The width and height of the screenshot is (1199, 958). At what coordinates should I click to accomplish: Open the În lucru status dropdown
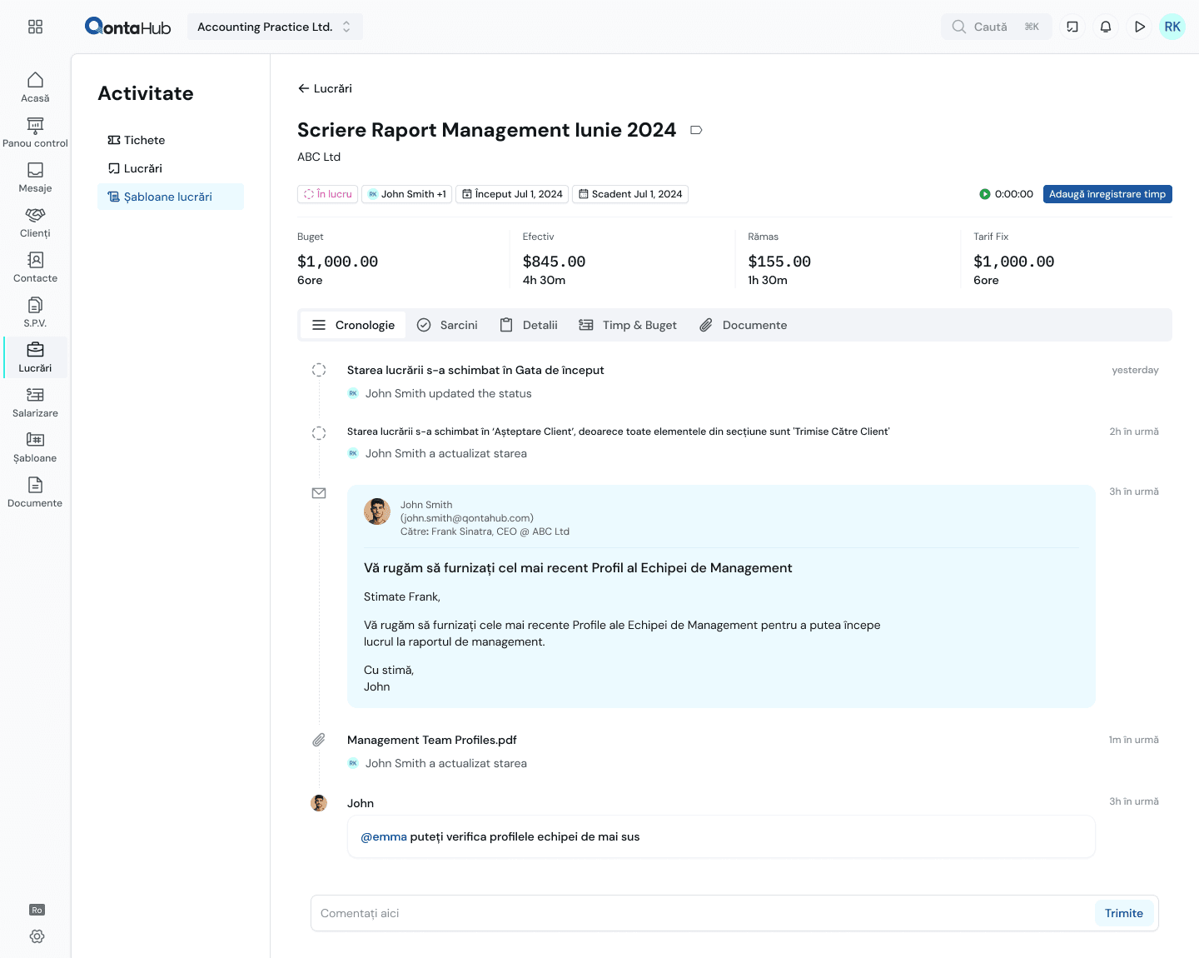[327, 194]
